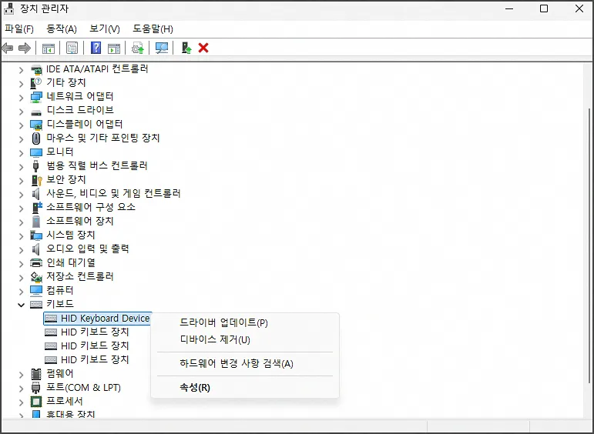Expand the 컴퓨터 category
Image resolution: width=594 pixels, height=434 pixels.
point(22,292)
